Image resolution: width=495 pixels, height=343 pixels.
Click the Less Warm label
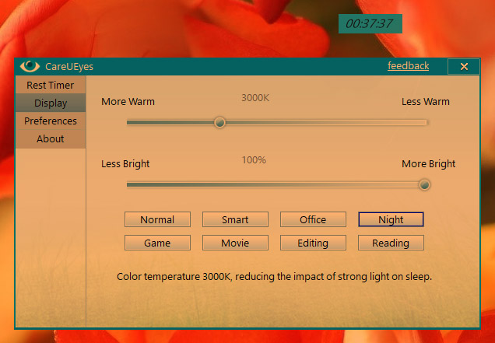426,102
